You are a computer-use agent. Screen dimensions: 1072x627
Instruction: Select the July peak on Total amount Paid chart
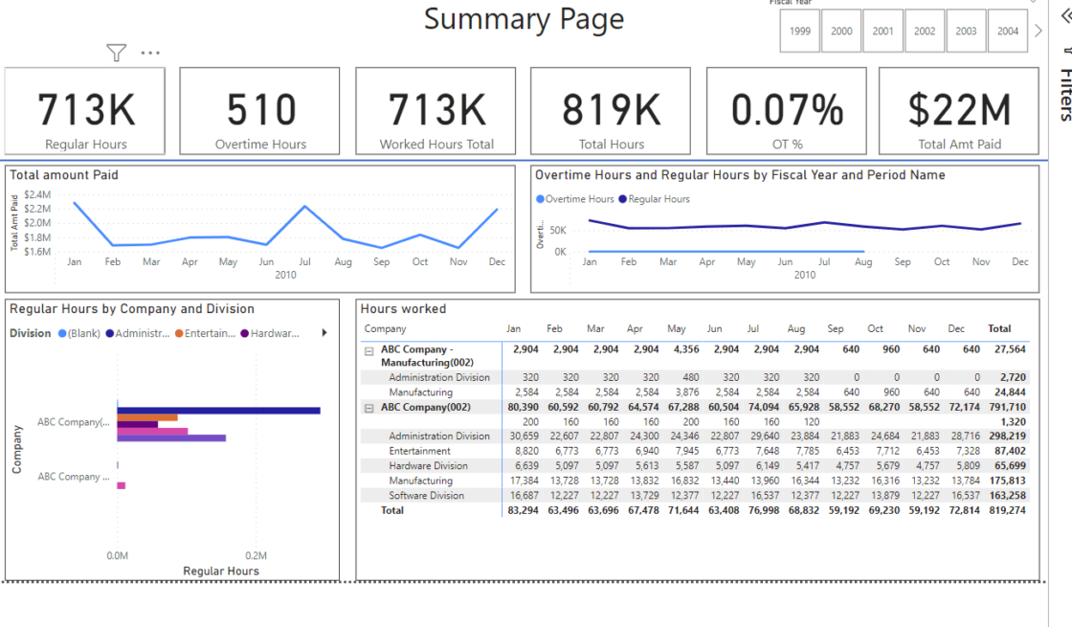(304, 208)
